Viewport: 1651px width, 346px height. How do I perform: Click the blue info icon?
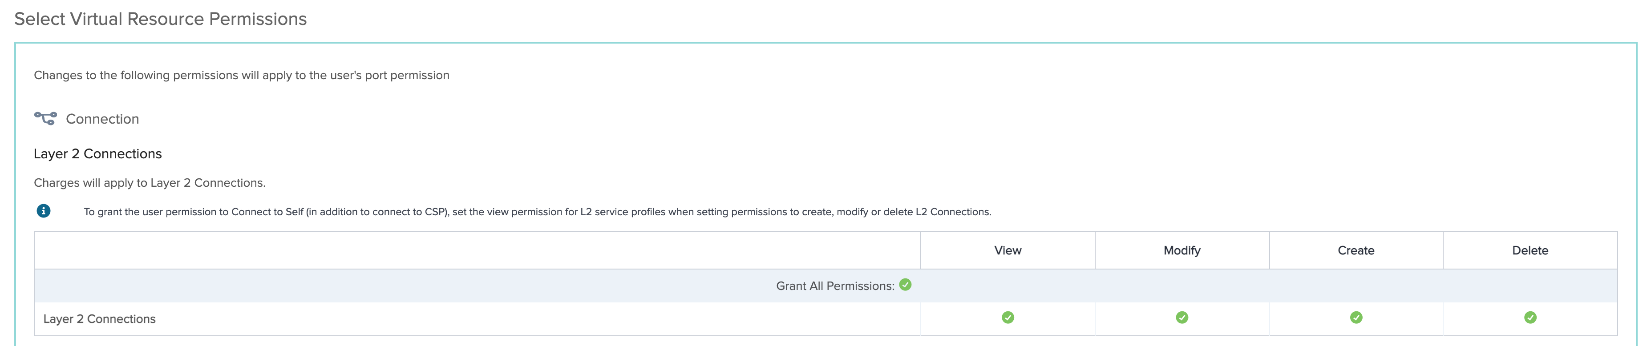click(x=44, y=211)
